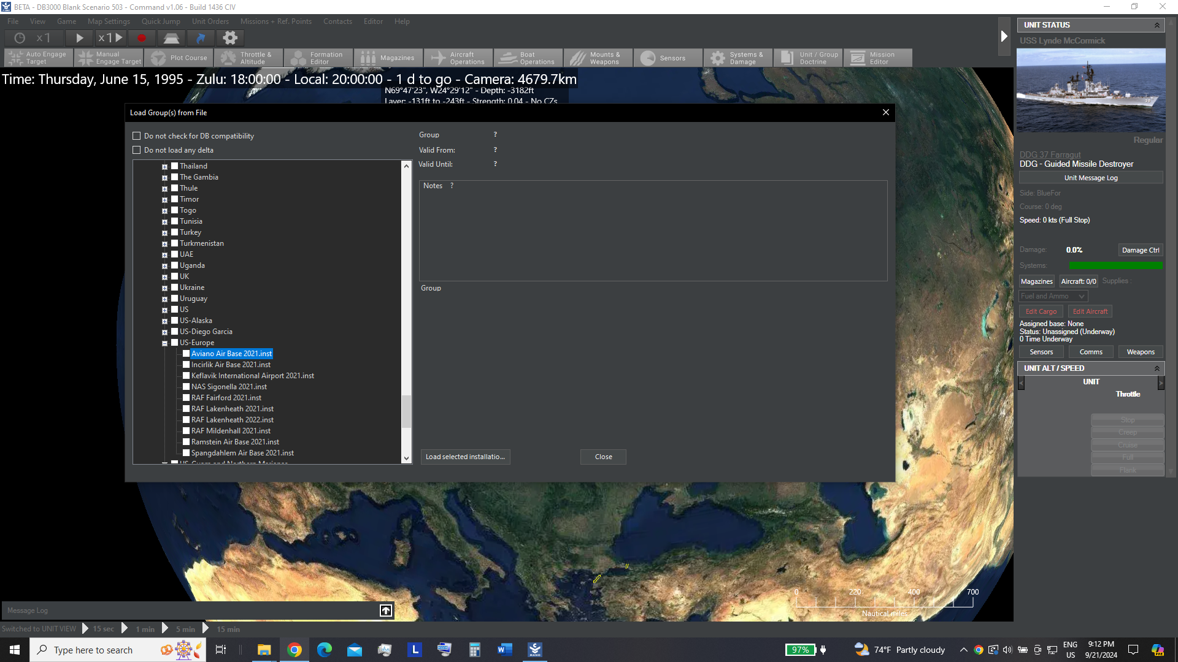Open Microsoft Word from the taskbar

pyautogui.click(x=505, y=650)
